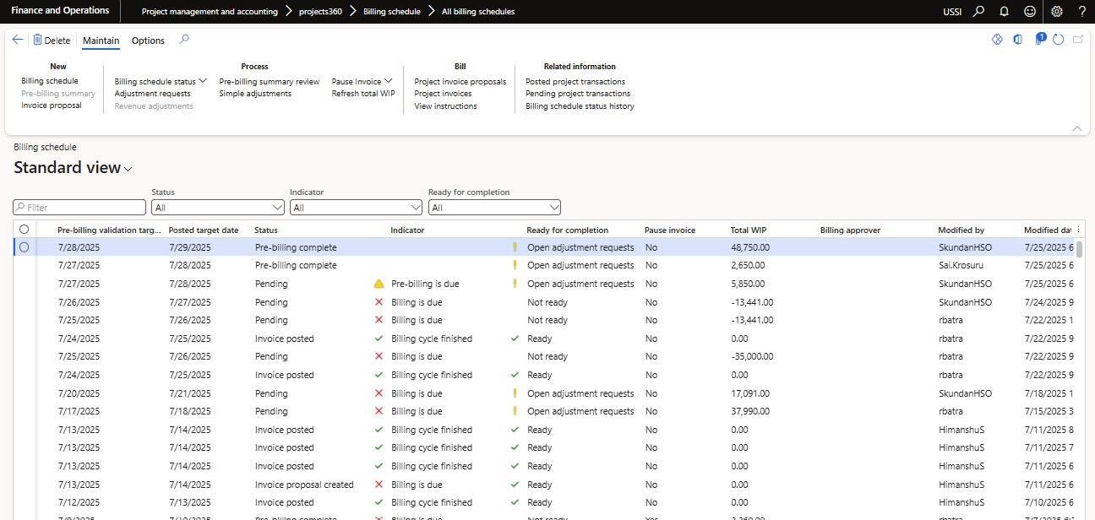Switch to the Options tab
The height and width of the screenshot is (520, 1095).
pos(148,41)
